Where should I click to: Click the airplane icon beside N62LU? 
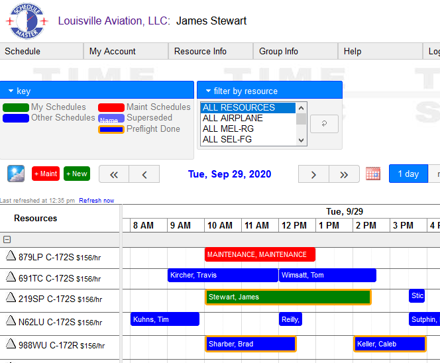[x=11, y=321]
